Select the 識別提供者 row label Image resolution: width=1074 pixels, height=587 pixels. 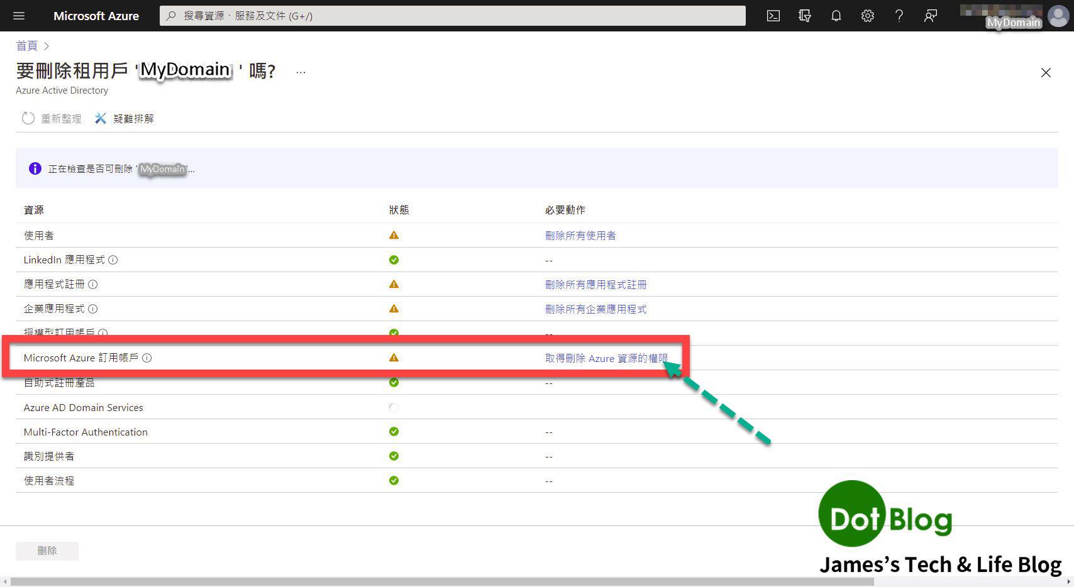(x=49, y=456)
